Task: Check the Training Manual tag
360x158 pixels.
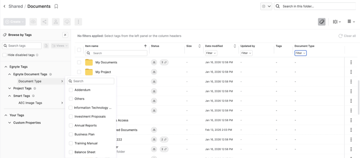Action: point(71,143)
